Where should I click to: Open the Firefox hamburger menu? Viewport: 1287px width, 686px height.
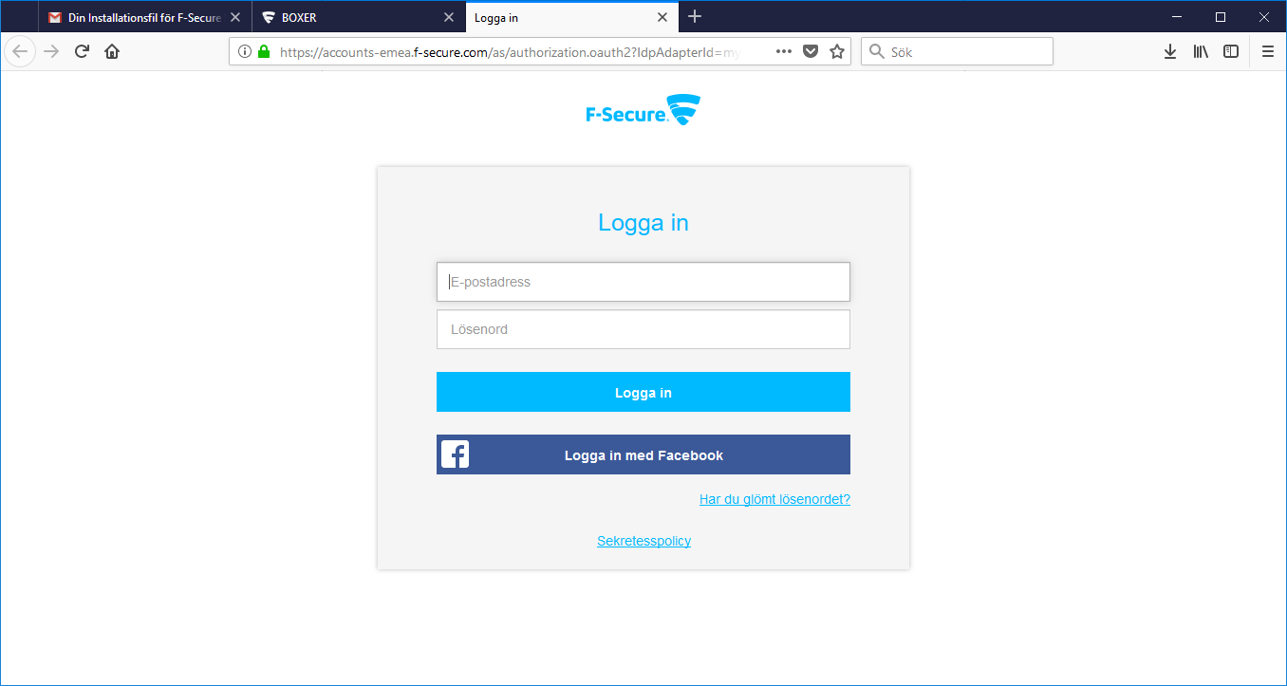tap(1268, 51)
